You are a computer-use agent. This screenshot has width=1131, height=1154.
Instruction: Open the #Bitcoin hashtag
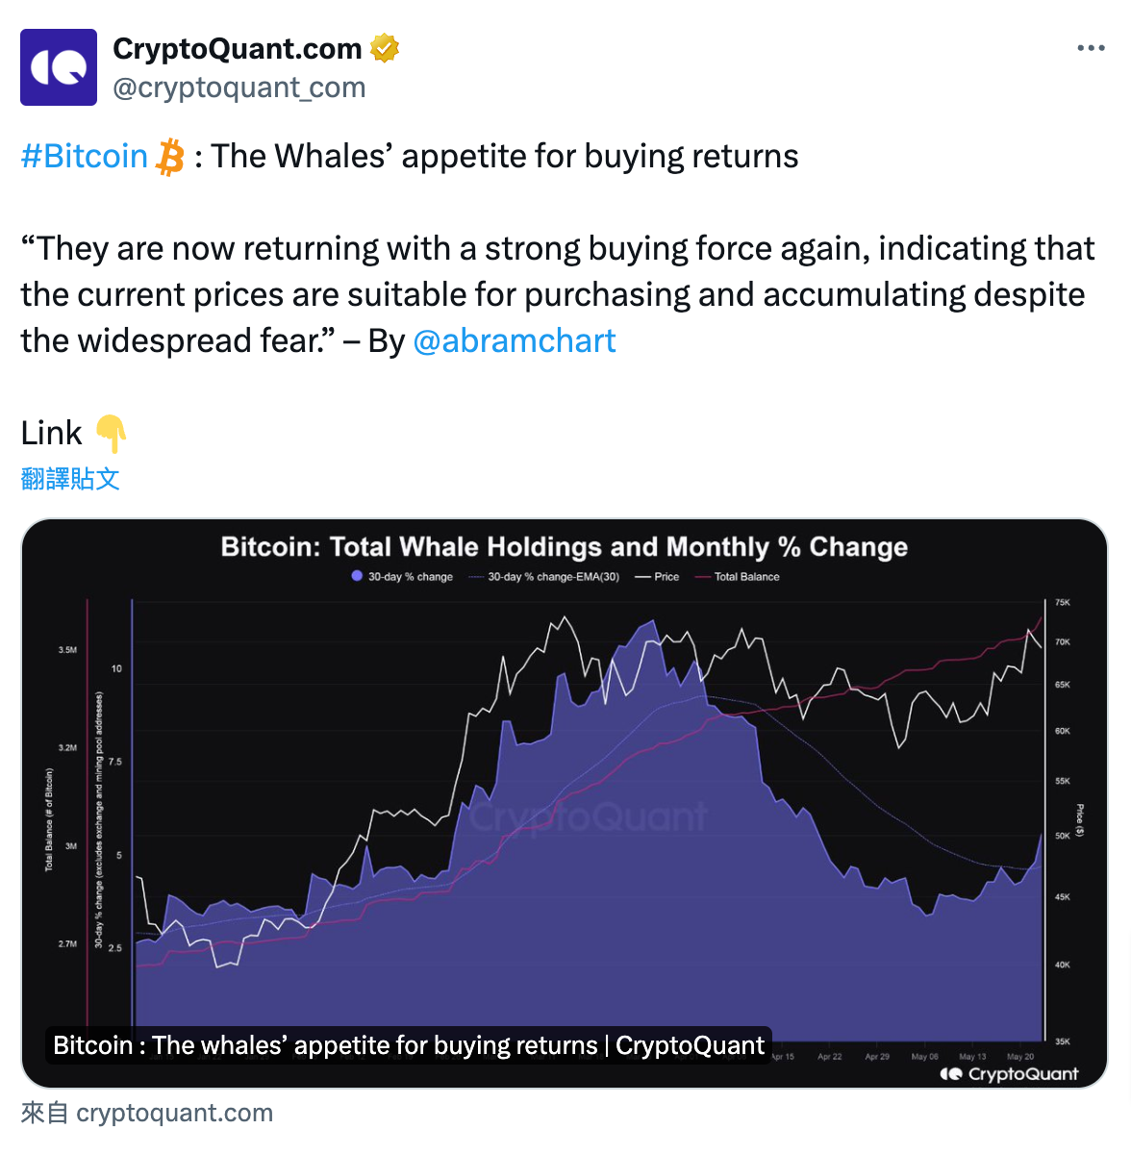coord(85,156)
